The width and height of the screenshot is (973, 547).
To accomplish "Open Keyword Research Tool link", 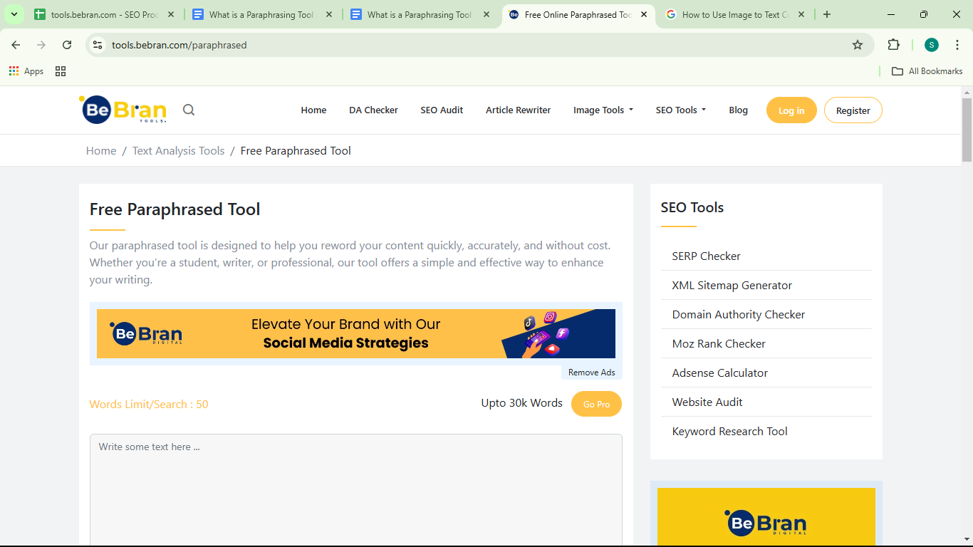I will tap(730, 431).
